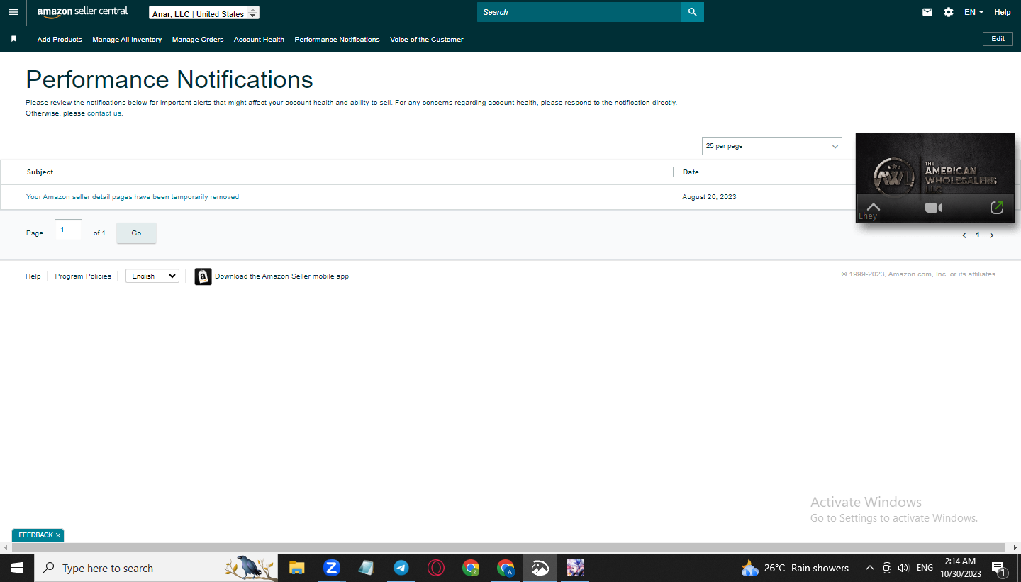Click the search magnifier button

[693, 12]
